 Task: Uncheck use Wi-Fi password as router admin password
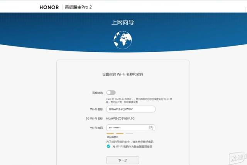point(108,146)
